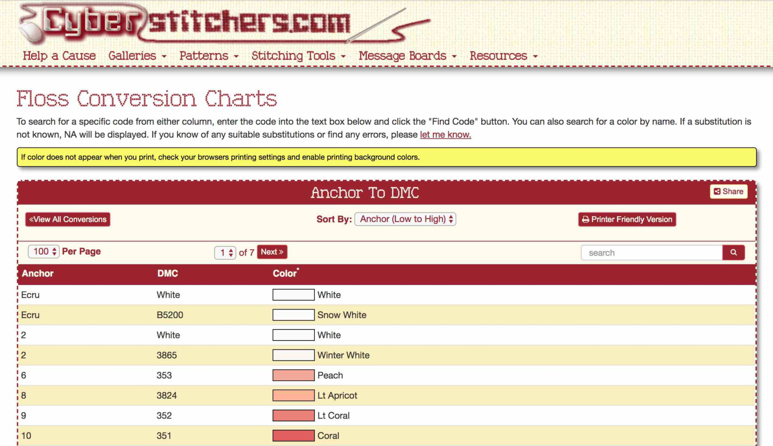The height and width of the screenshot is (446, 773).
Task: Select DMC code 3865
Action: point(167,355)
